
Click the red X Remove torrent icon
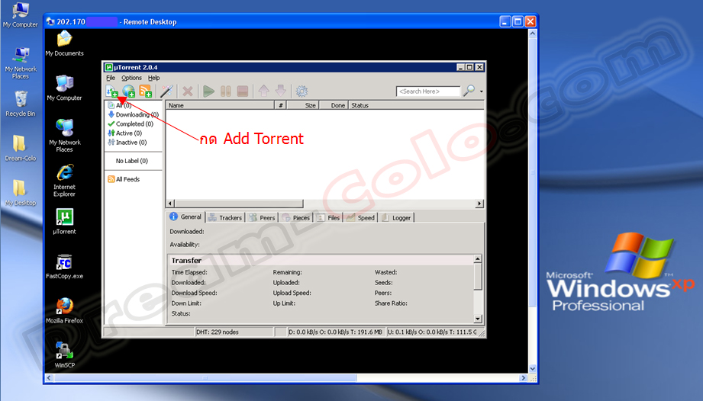(x=188, y=91)
